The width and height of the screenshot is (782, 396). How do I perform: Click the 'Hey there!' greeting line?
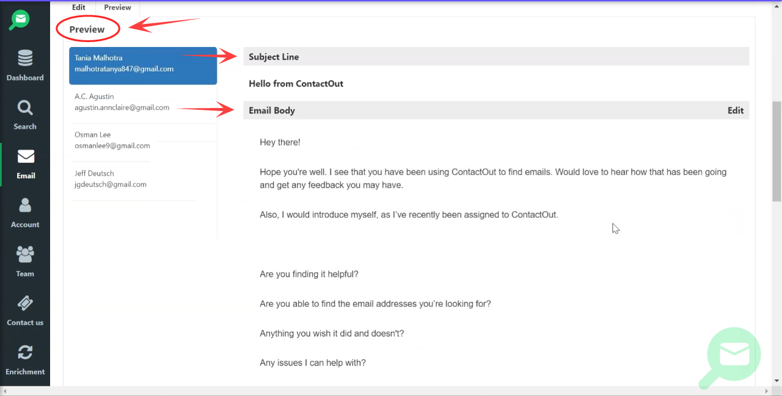[280, 142]
